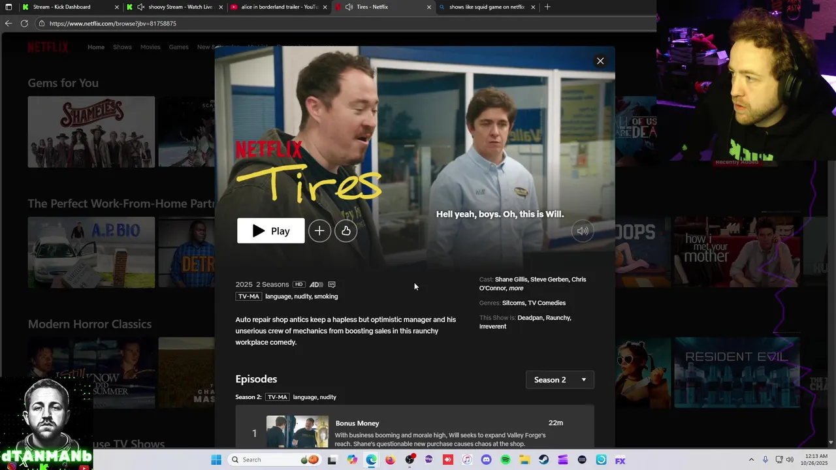Screen dimensions: 836x470
Task: Open Steam from the taskbar
Action: tap(543, 460)
